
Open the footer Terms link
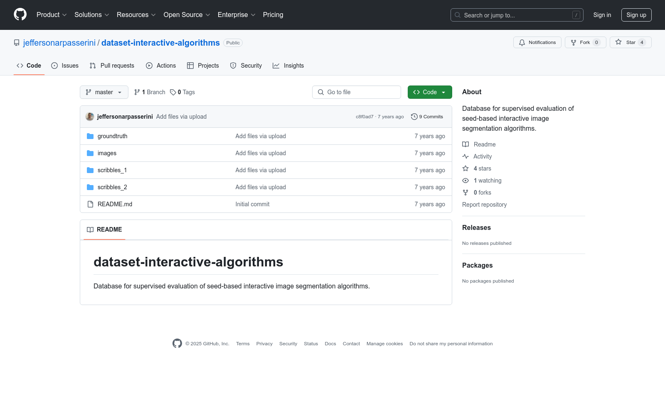[243, 344]
